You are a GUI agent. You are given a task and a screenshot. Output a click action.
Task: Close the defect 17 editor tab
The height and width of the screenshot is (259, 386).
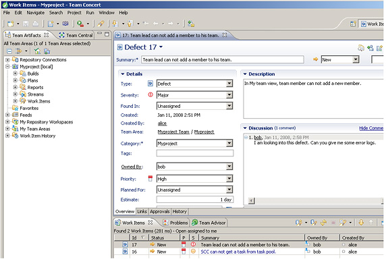225,35
